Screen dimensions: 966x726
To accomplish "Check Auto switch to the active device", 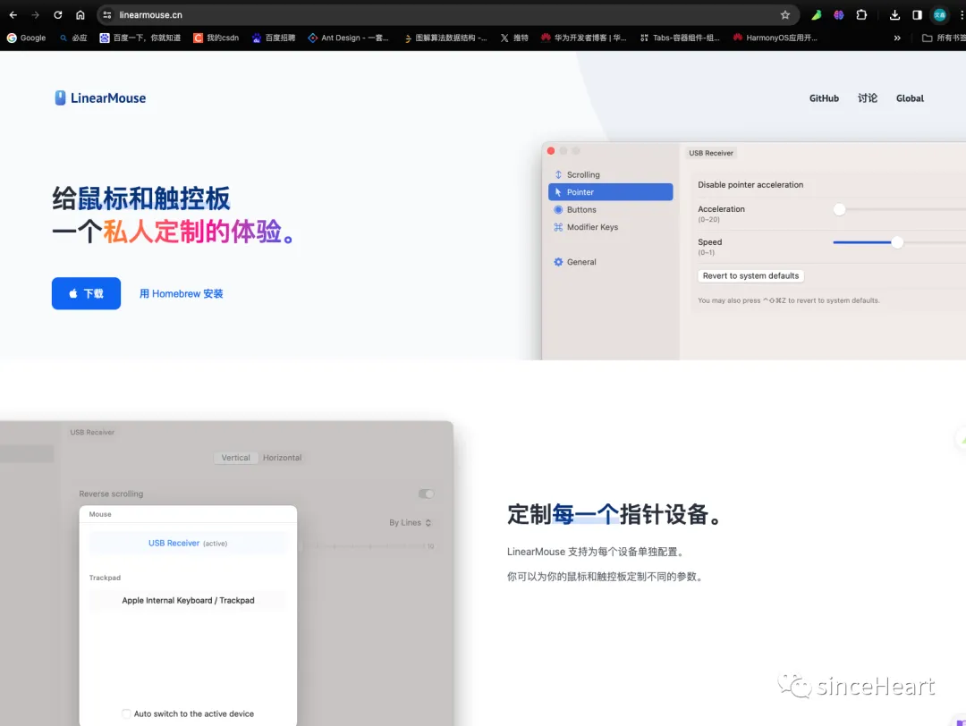I will coord(126,713).
